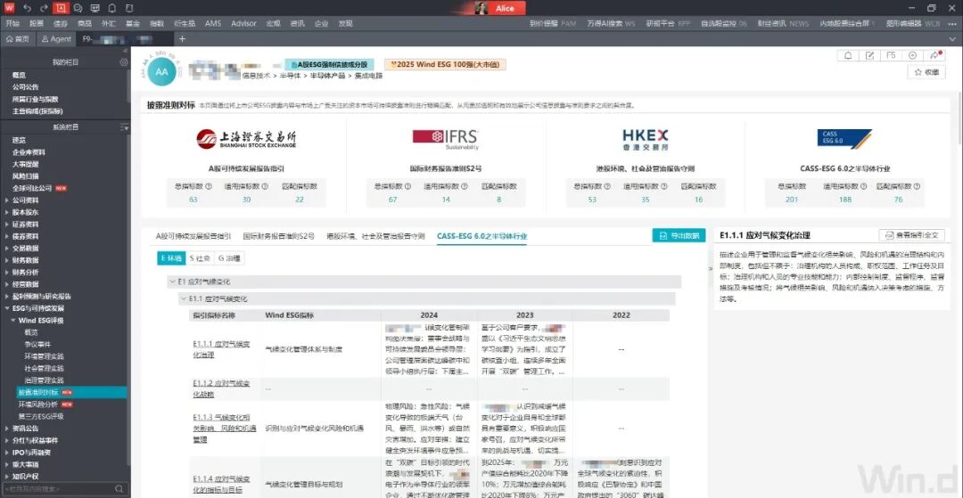Viewport: 963px width, 498px height.
Task: Collapse Wind ESG评级 tree node
Action: [x=12, y=320]
